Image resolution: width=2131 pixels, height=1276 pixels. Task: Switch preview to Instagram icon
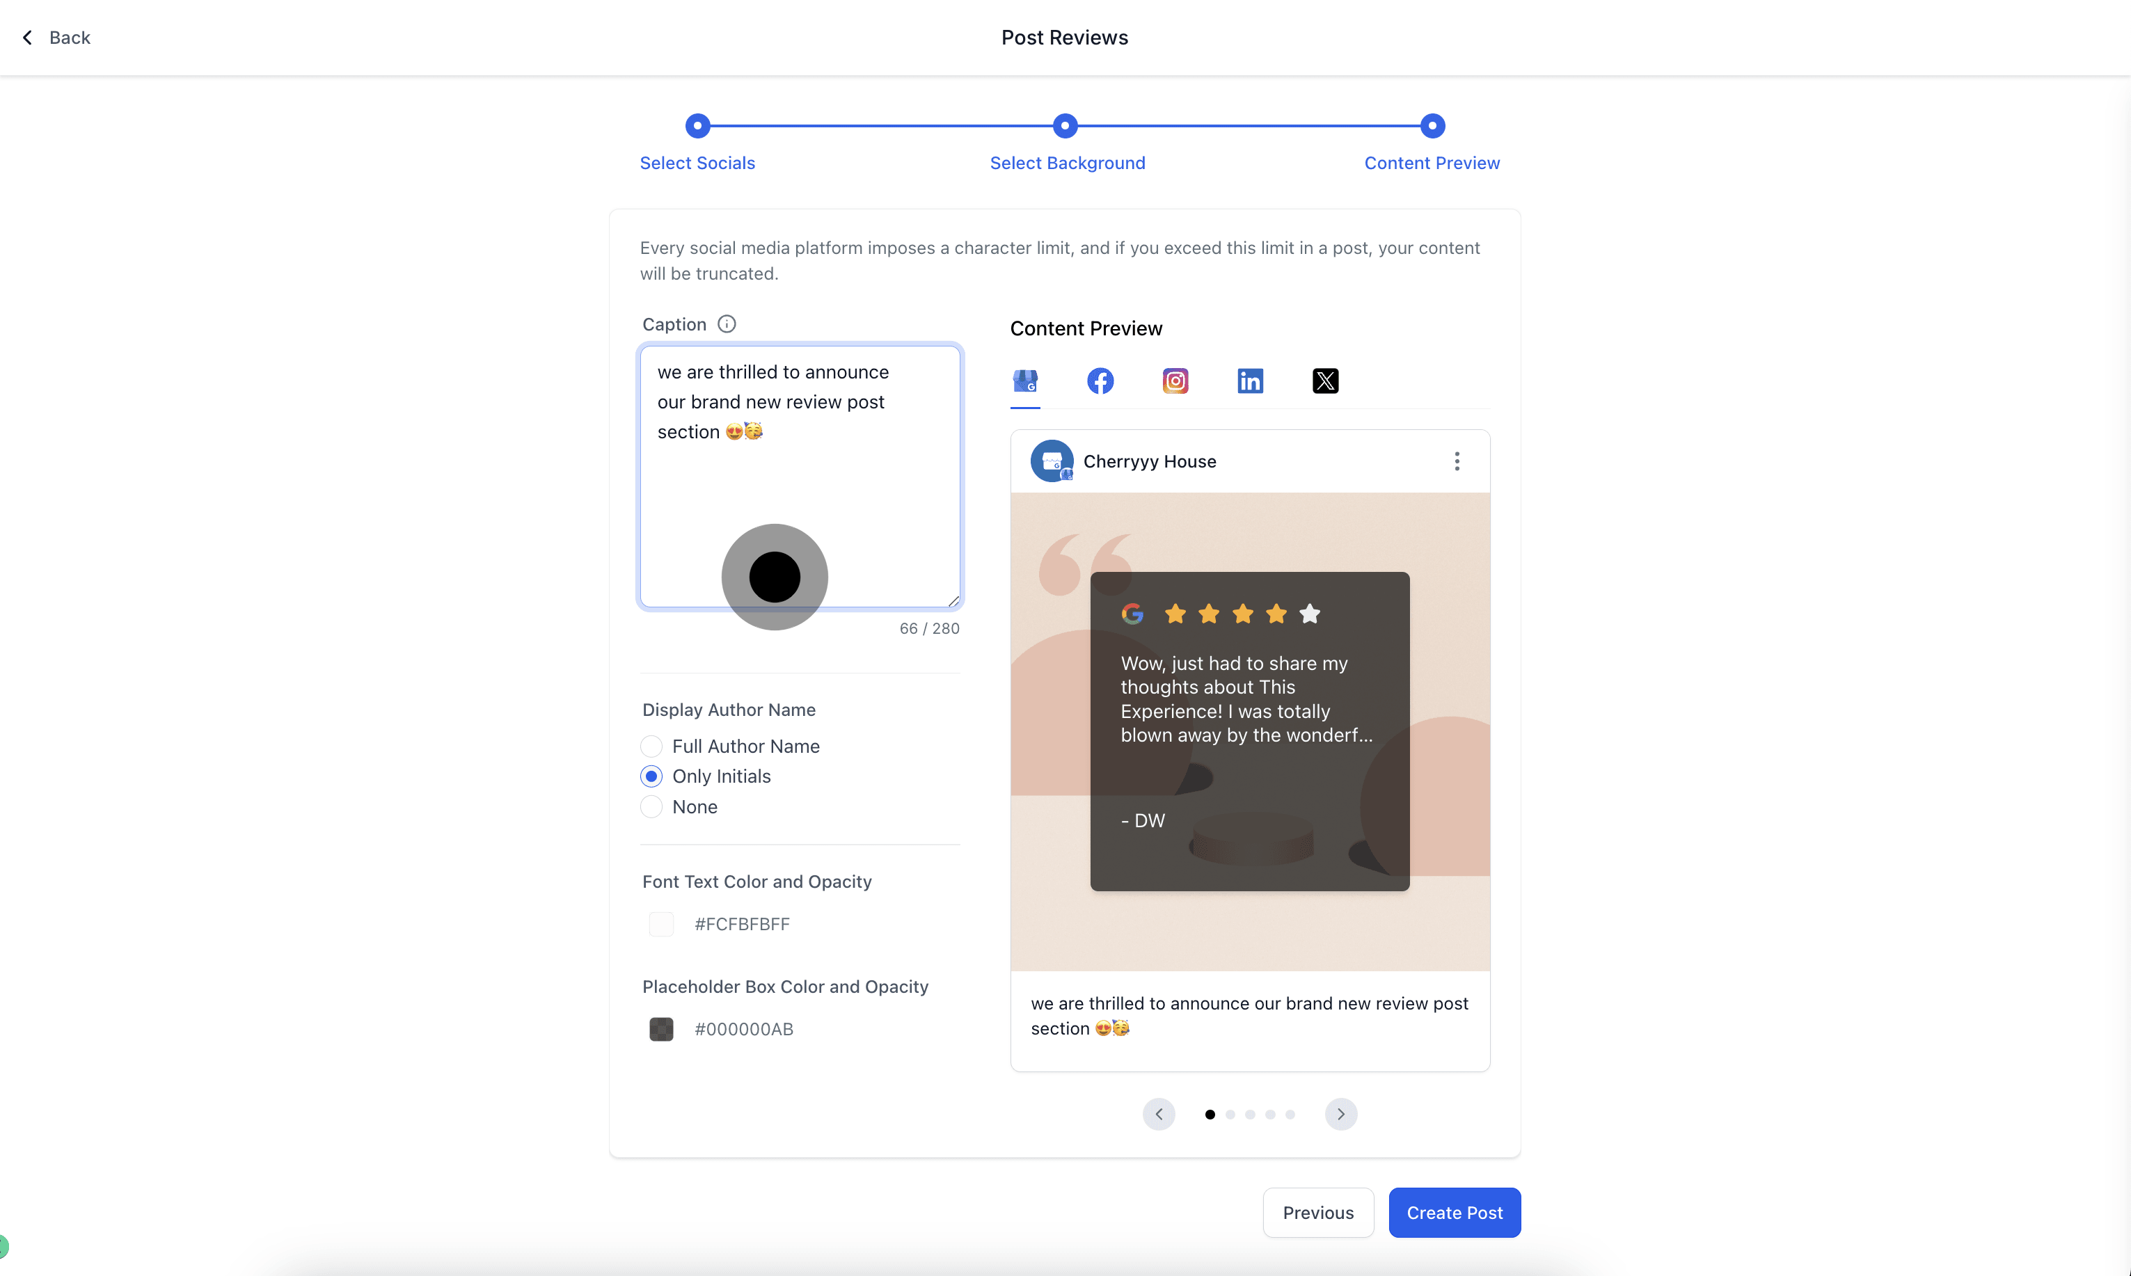point(1175,381)
